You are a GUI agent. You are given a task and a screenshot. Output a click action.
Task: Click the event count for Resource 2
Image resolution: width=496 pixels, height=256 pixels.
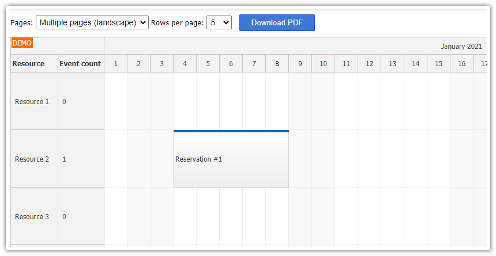pos(64,159)
